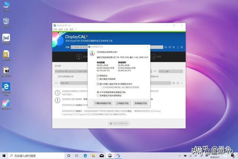Click the calibrate and profile button with the play arrow

coord(119,123)
